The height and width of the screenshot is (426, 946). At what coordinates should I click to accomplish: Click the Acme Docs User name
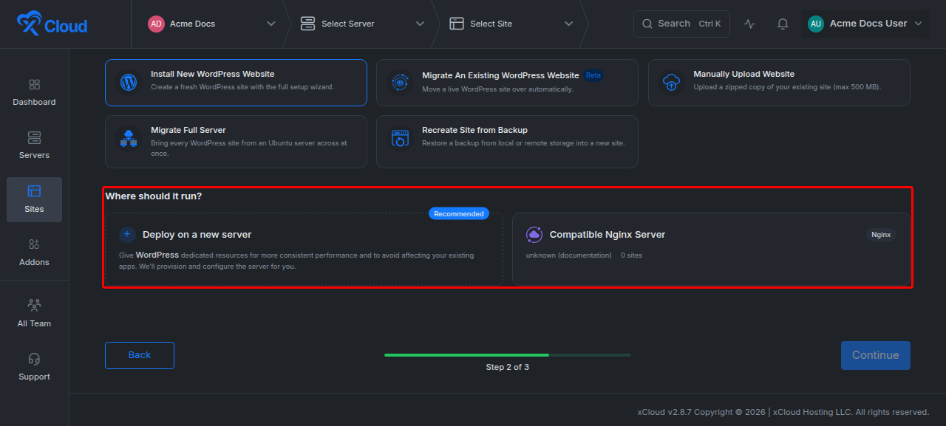(x=868, y=24)
